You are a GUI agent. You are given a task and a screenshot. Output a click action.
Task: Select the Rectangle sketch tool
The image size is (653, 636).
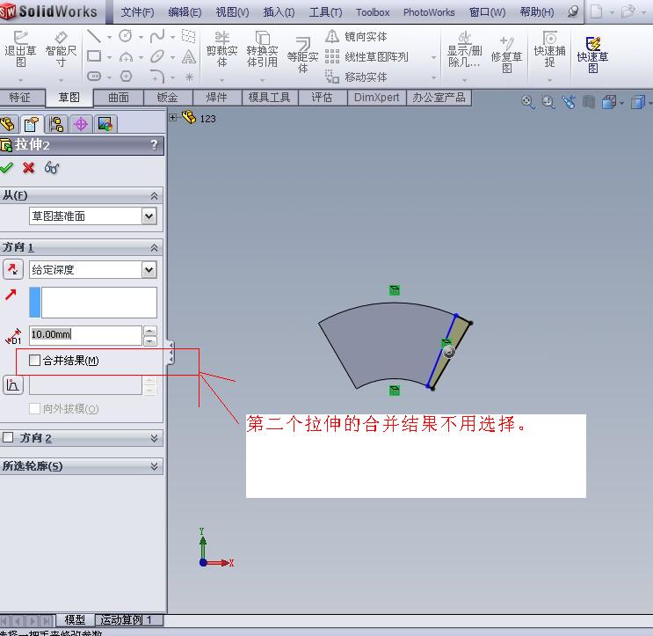[94, 55]
